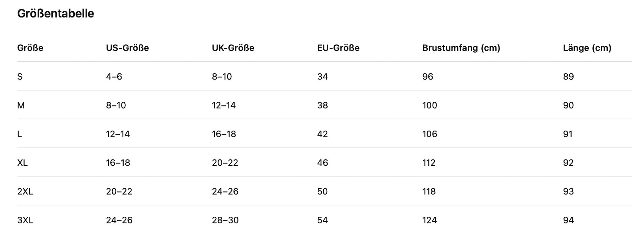The height and width of the screenshot is (242, 632).
Task: Click EU size 42 cell
Action: coord(322,134)
